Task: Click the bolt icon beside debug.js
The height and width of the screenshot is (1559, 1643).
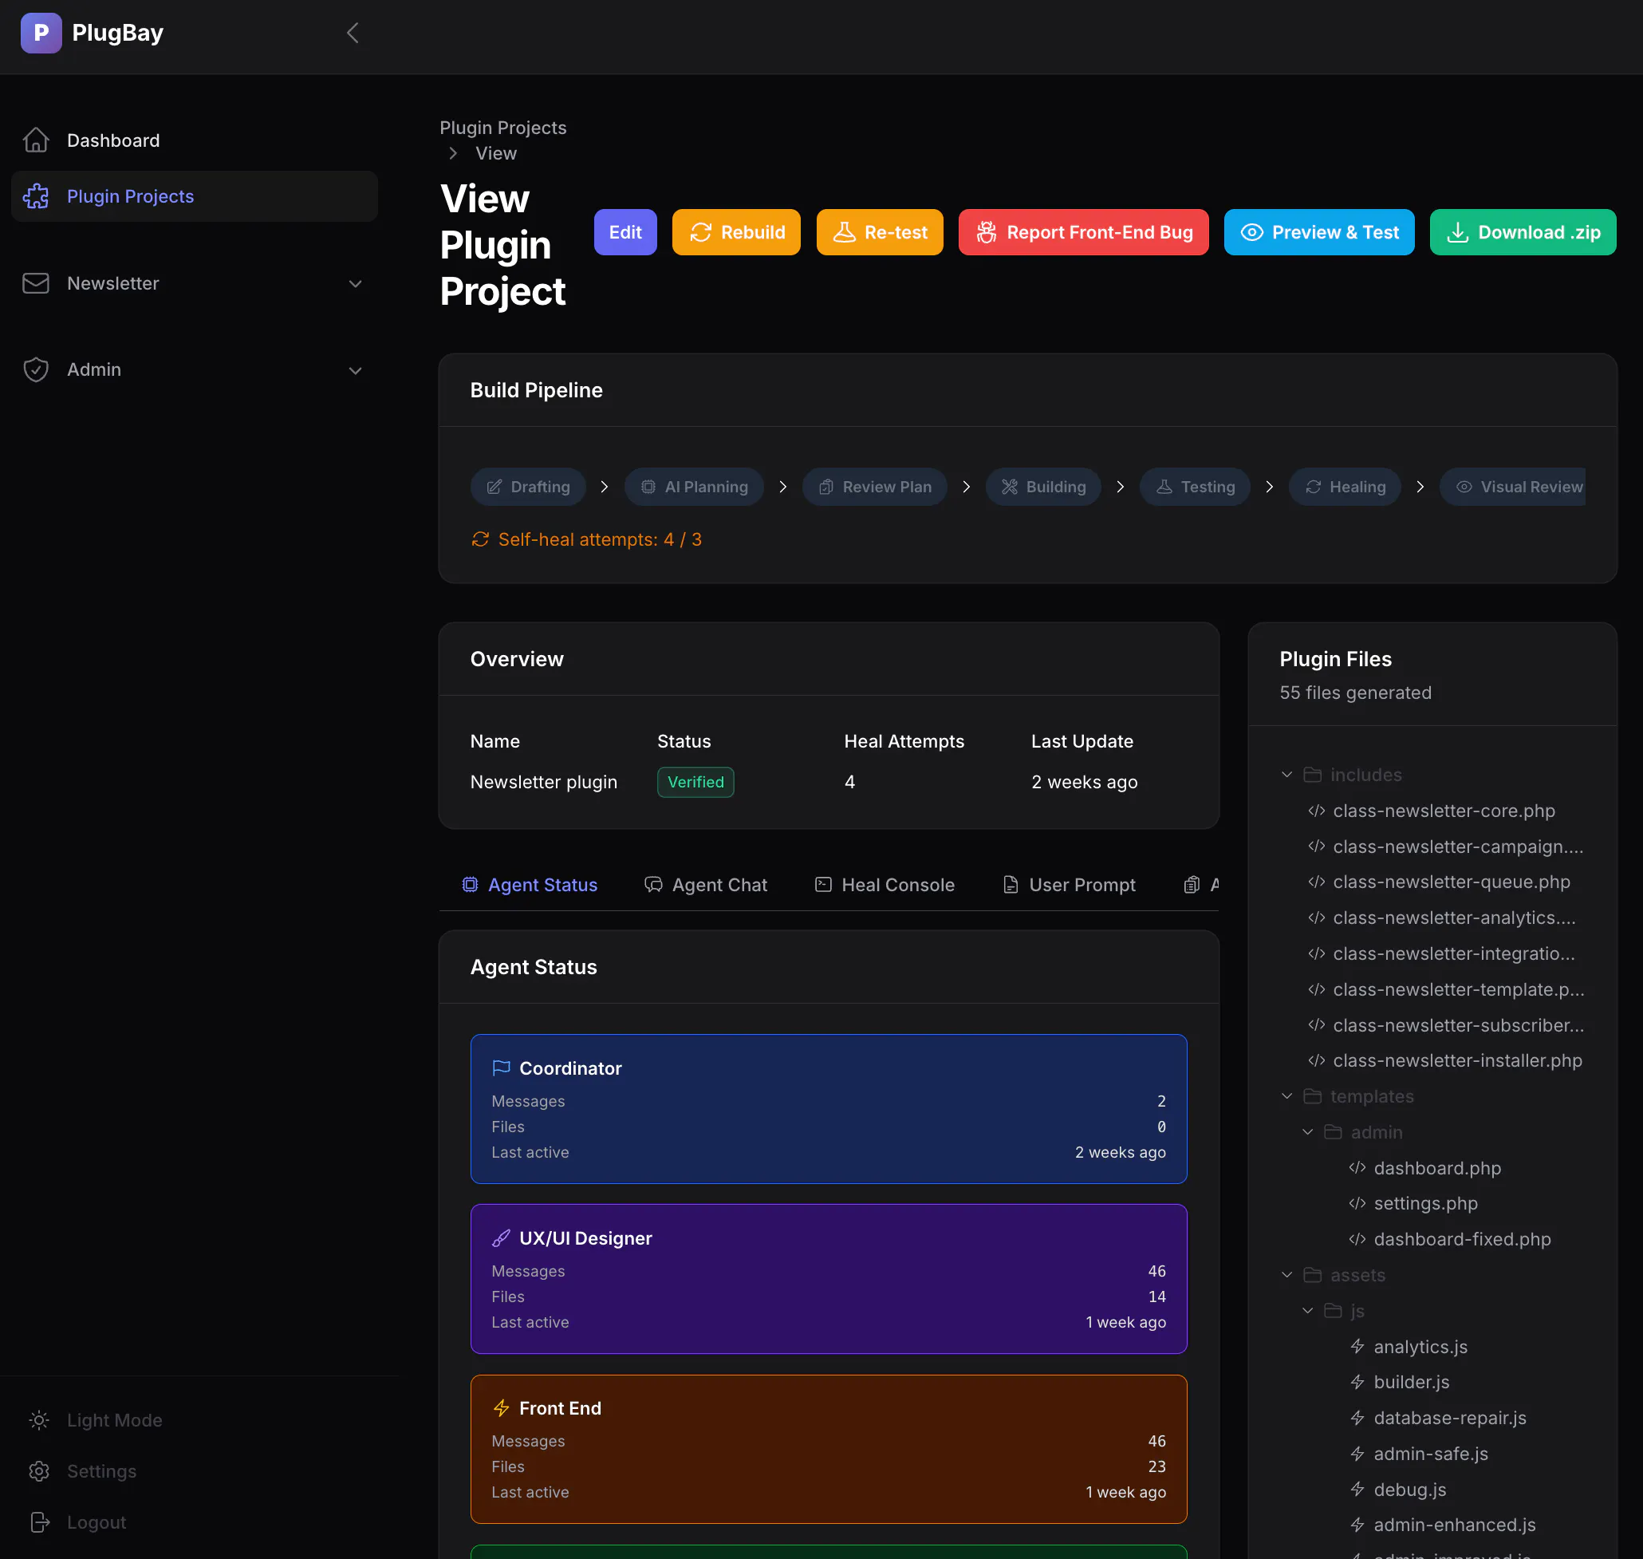Action: point(1357,1490)
